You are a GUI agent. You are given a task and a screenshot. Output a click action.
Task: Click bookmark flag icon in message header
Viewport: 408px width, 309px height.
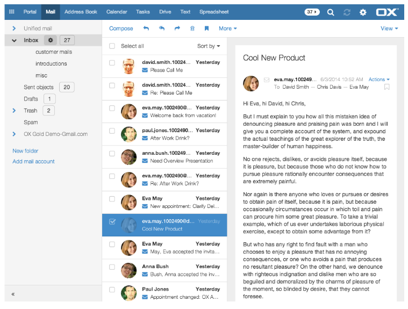(x=387, y=87)
